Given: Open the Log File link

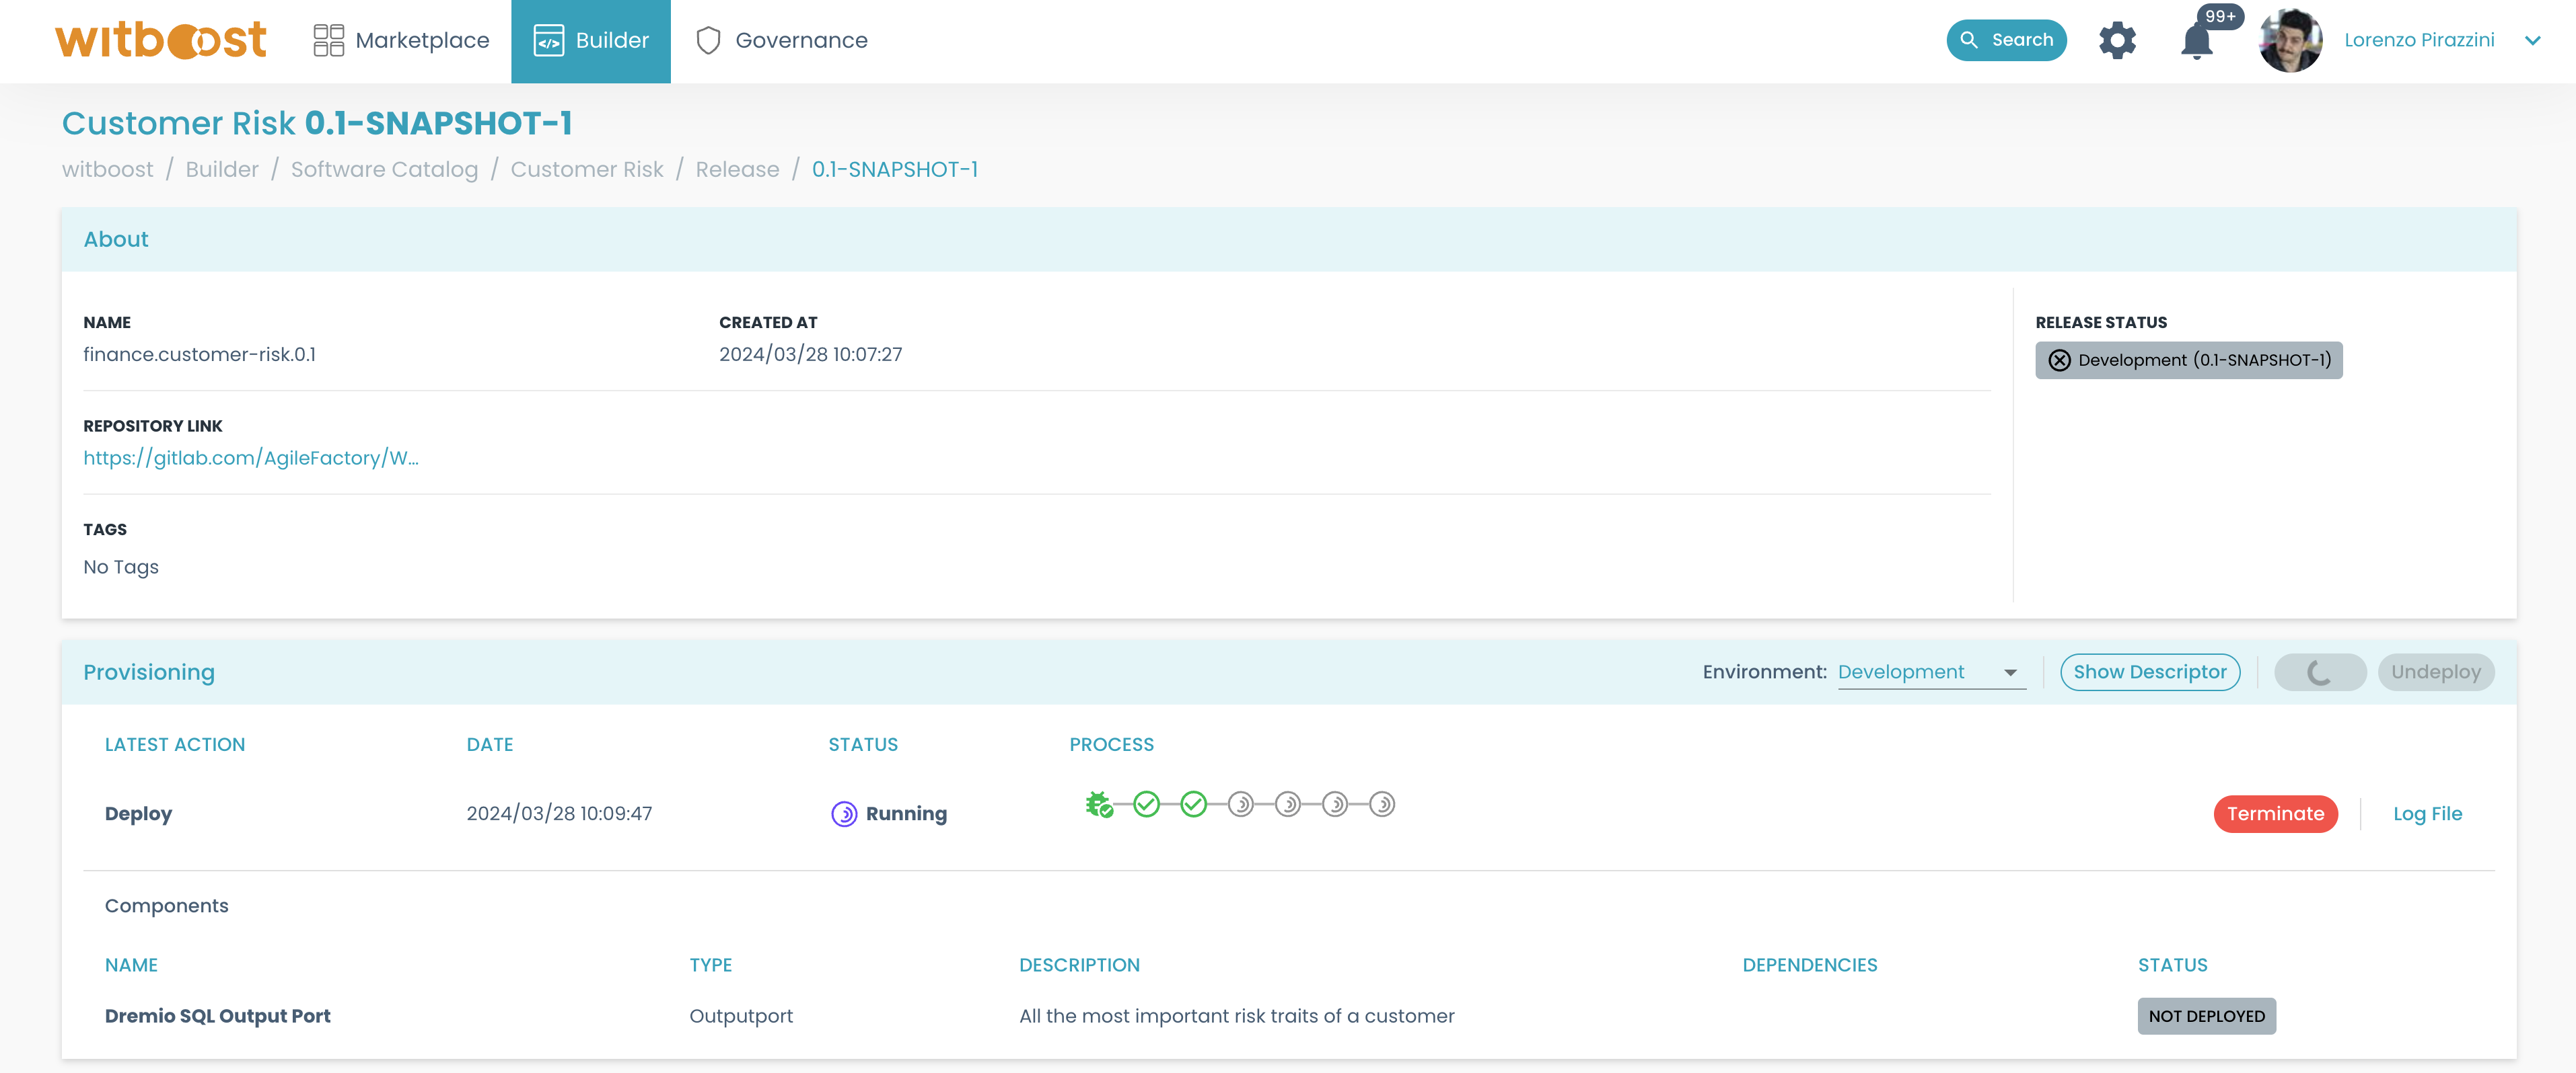Looking at the screenshot, I should coord(2428,813).
